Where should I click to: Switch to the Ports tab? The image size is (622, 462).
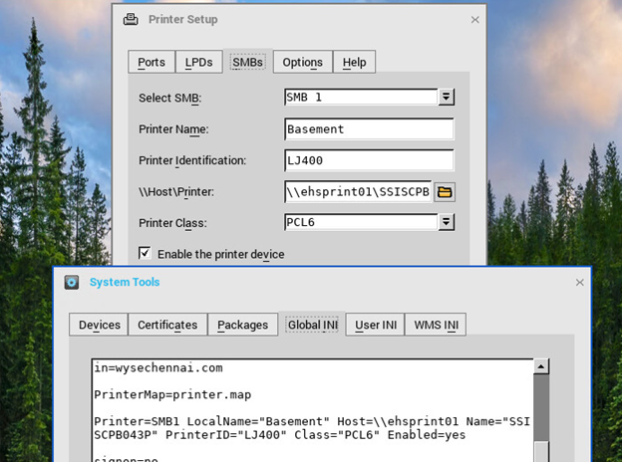152,62
